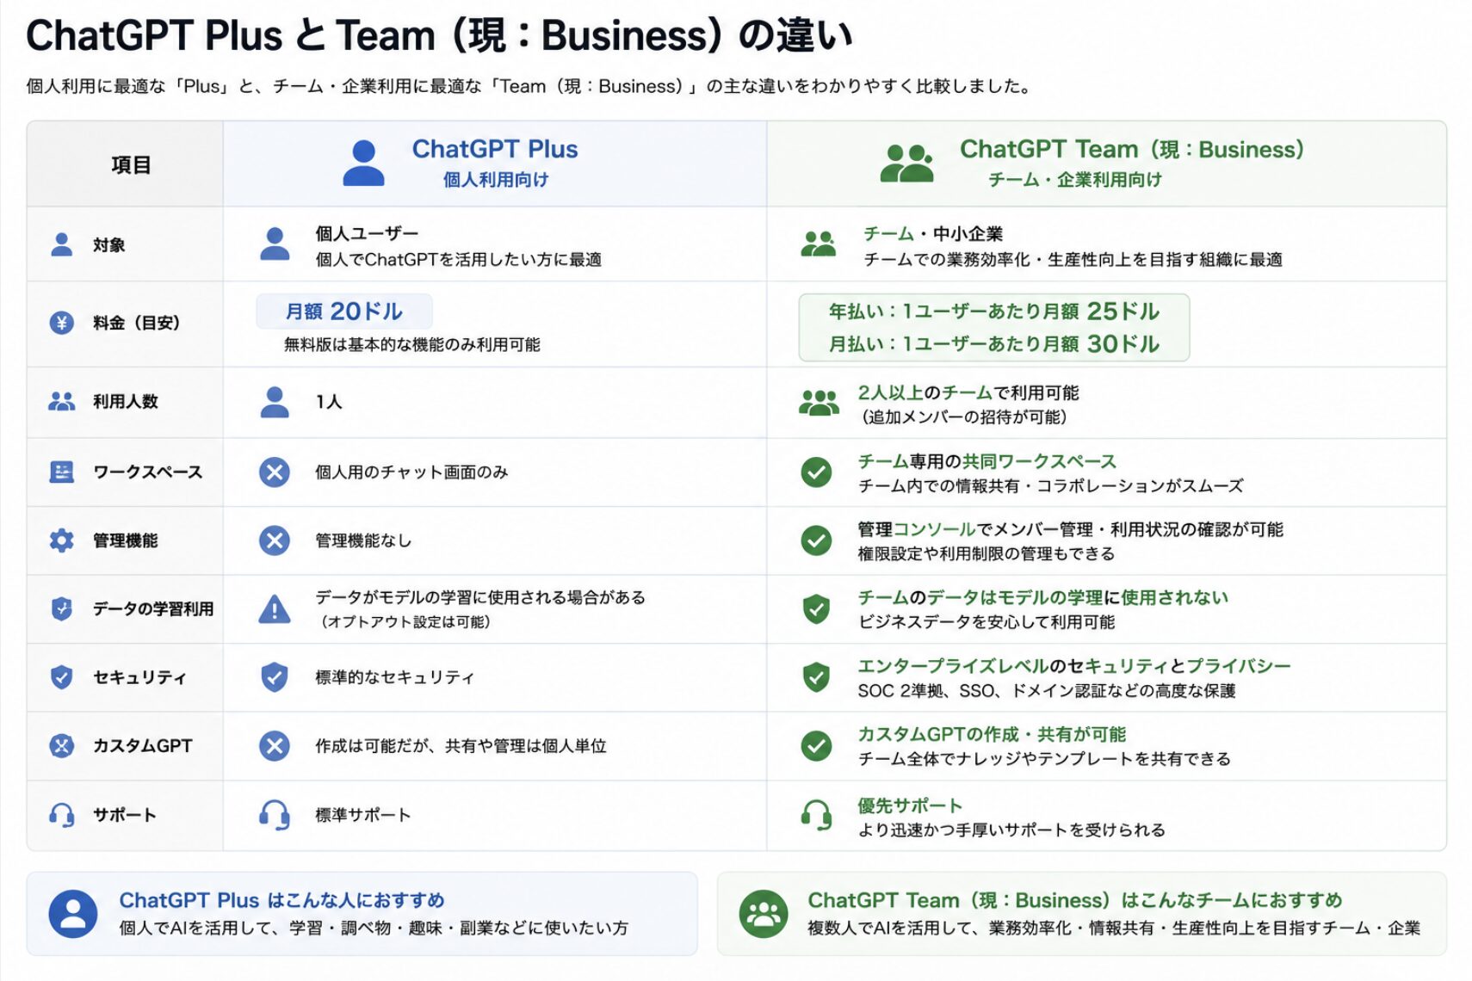This screenshot has width=1472, height=981.
Task: Click the person icon next to 1人
Action: [275, 402]
